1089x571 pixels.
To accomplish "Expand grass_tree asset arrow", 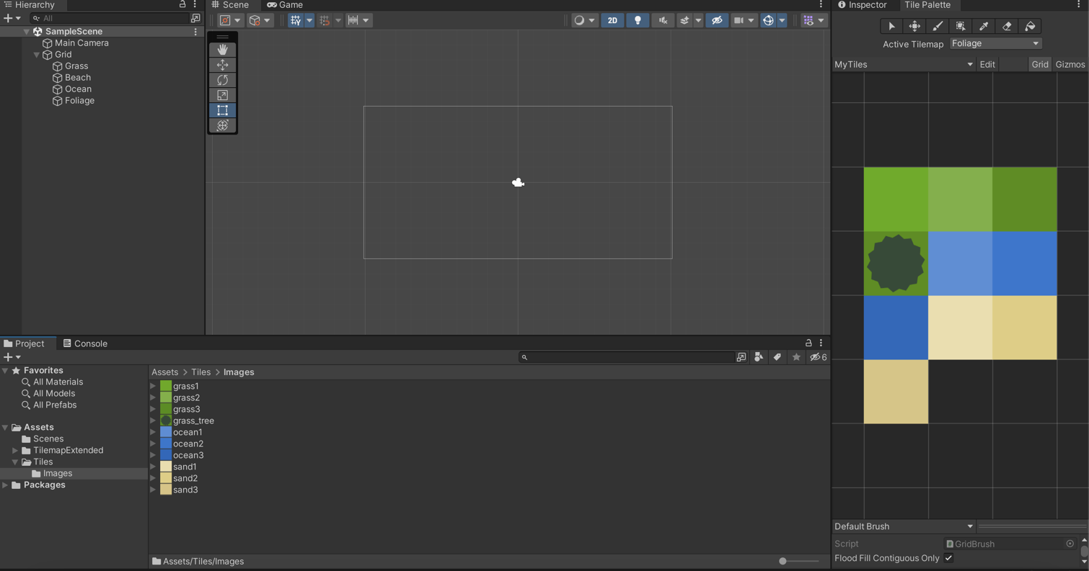I will [x=153, y=421].
